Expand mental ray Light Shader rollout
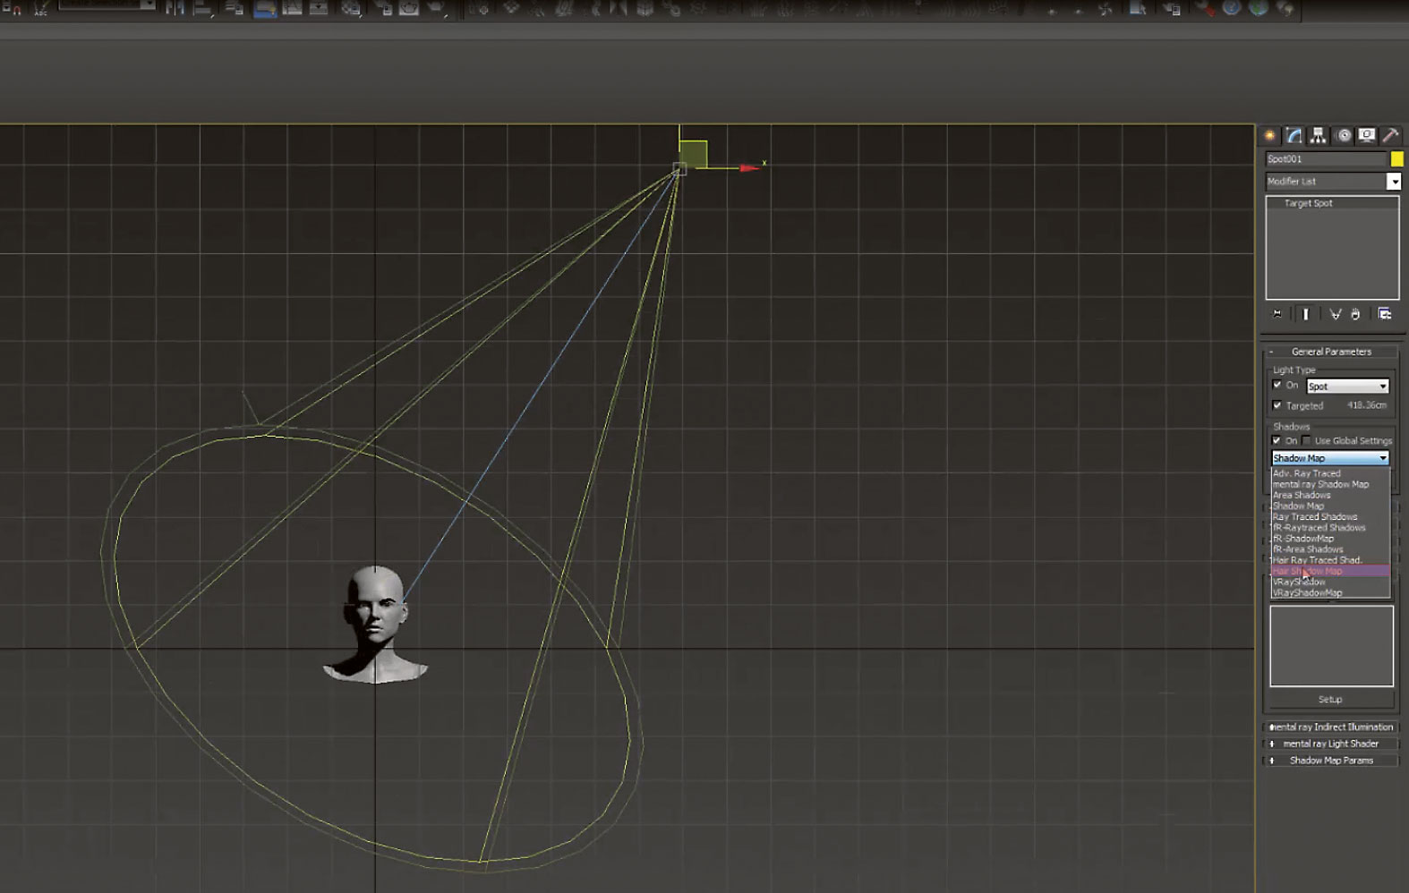The image size is (1409, 893). 1331,744
